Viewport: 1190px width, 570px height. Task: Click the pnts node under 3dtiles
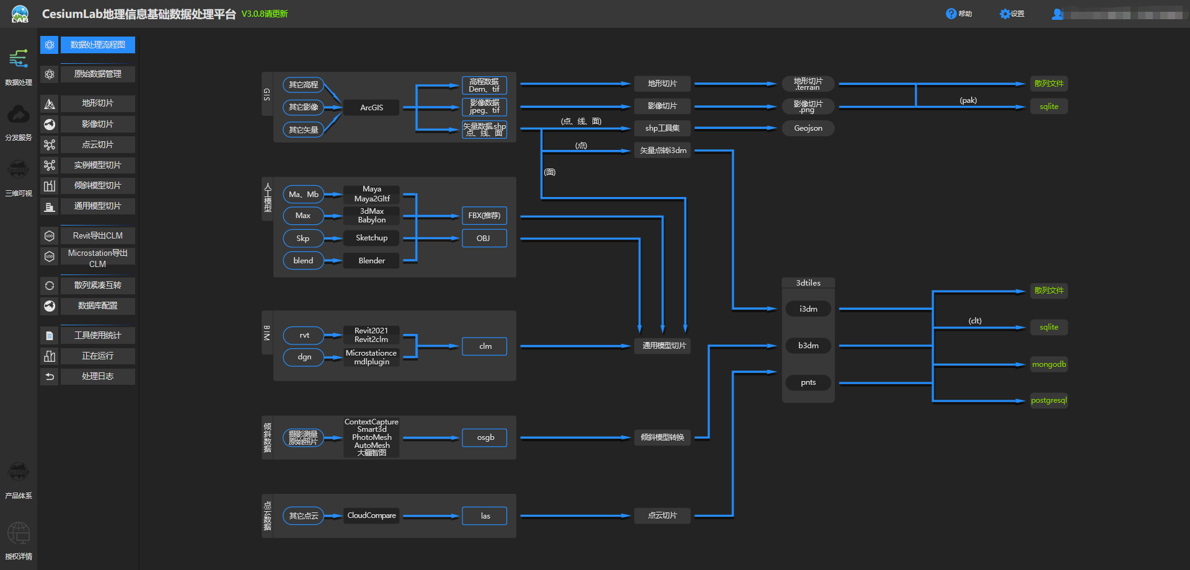pyautogui.click(x=808, y=383)
